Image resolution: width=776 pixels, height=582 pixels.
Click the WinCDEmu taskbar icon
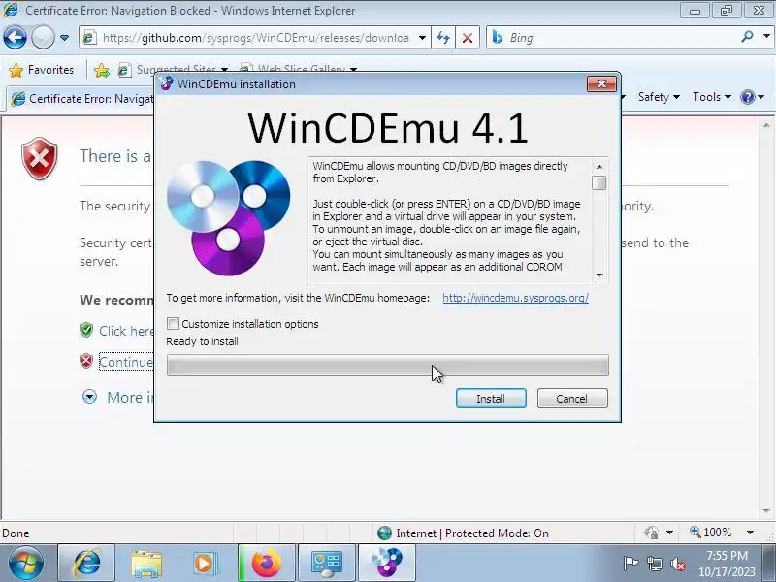pos(387,564)
